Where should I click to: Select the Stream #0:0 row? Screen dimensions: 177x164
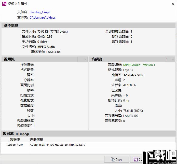tap(88, 145)
